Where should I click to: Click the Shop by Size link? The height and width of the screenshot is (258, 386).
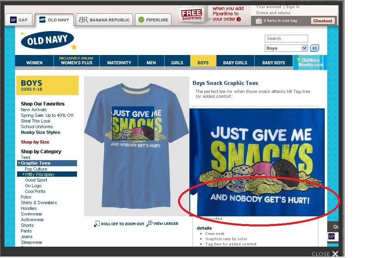coord(35,142)
